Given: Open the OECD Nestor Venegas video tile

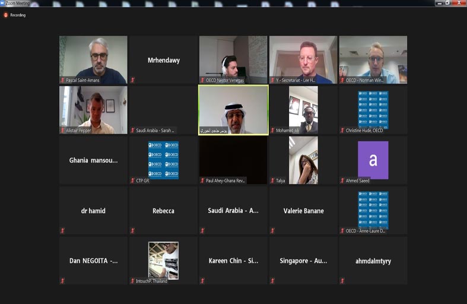Looking at the screenshot, I should point(233,59).
